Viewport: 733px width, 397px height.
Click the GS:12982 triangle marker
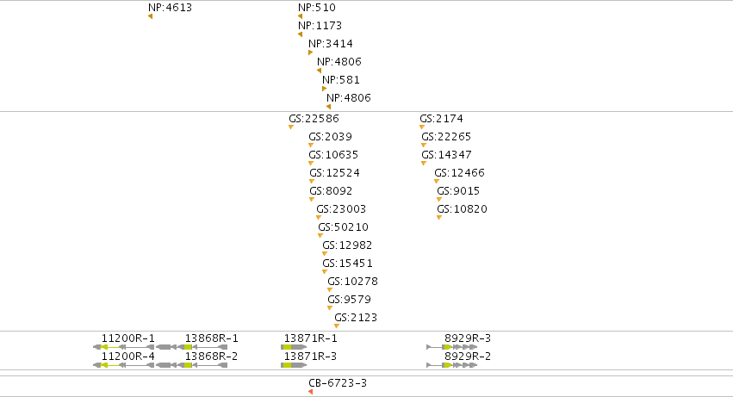pos(325,254)
